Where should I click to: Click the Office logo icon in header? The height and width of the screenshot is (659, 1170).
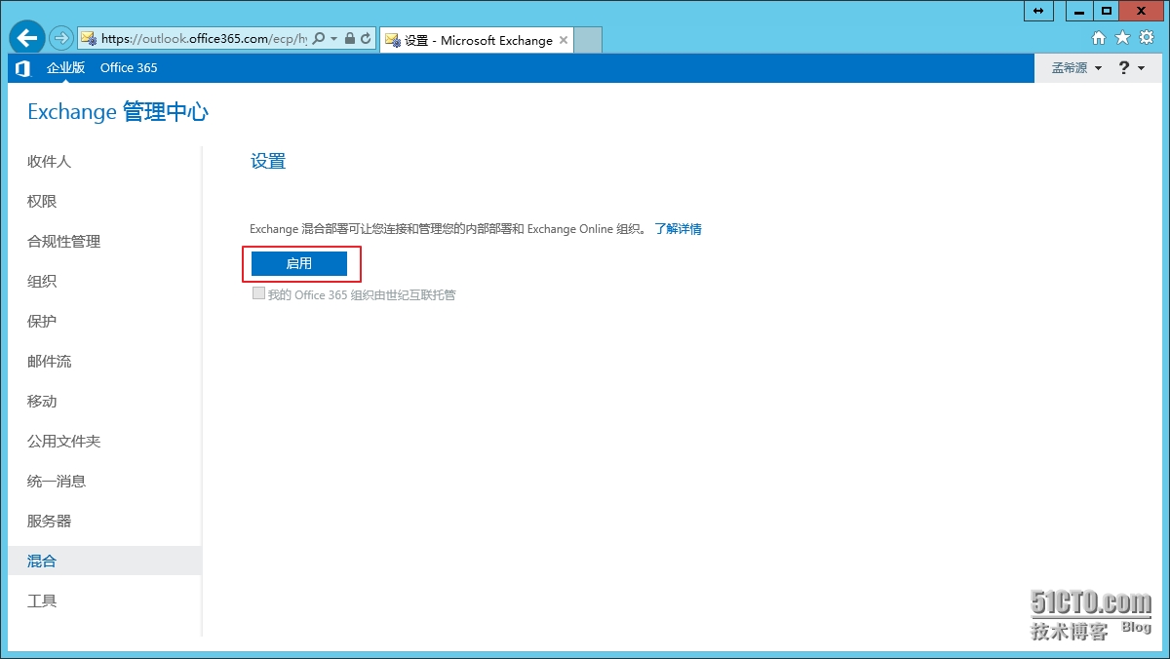click(x=22, y=68)
